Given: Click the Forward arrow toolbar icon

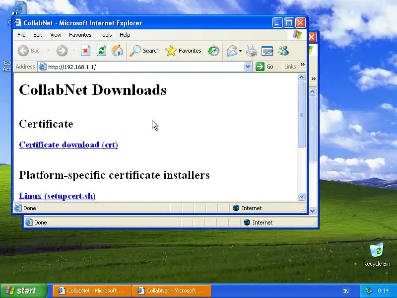Looking at the screenshot, I should point(62,51).
